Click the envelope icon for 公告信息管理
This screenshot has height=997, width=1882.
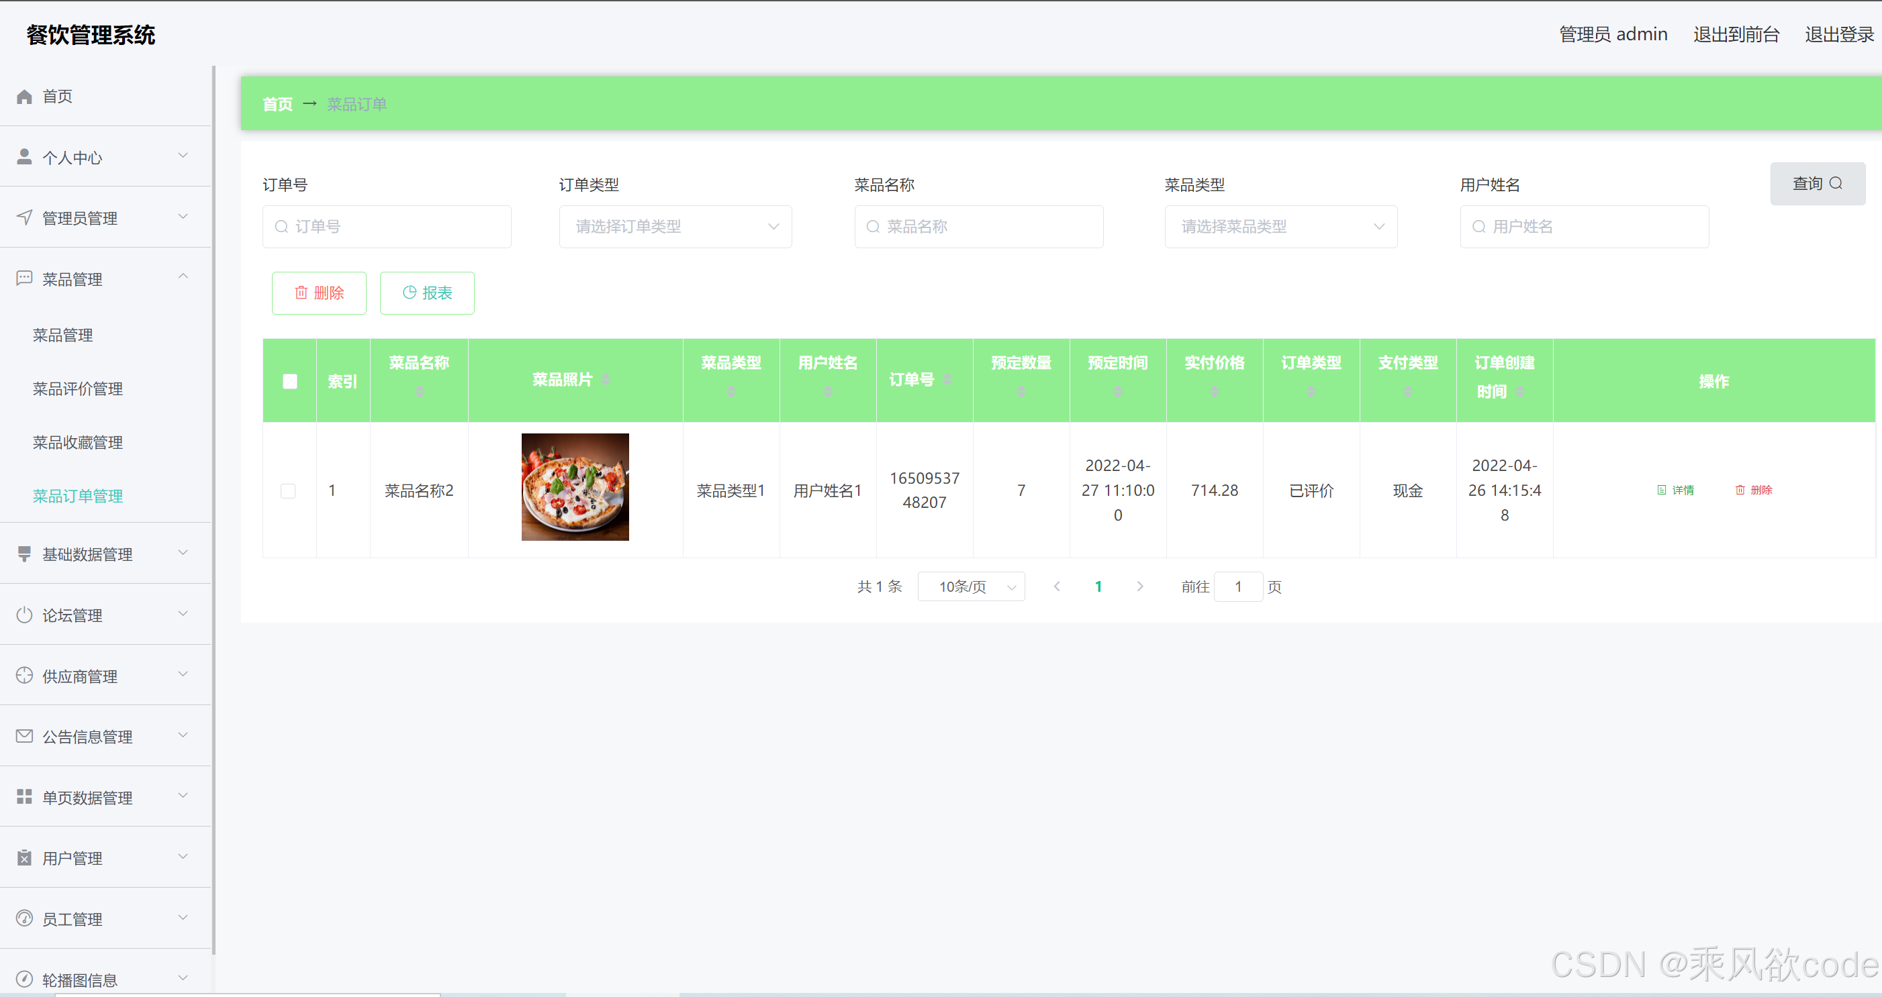coord(24,737)
